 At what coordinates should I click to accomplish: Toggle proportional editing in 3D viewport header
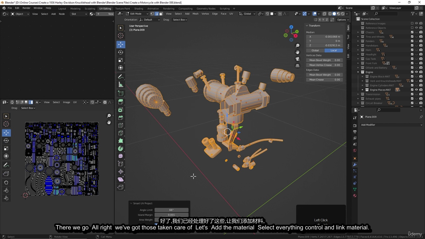(x=280, y=14)
